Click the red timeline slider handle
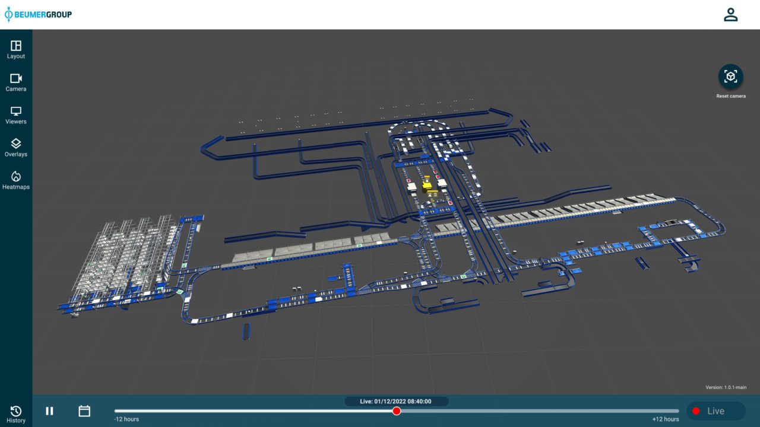760x427 pixels. click(x=397, y=411)
